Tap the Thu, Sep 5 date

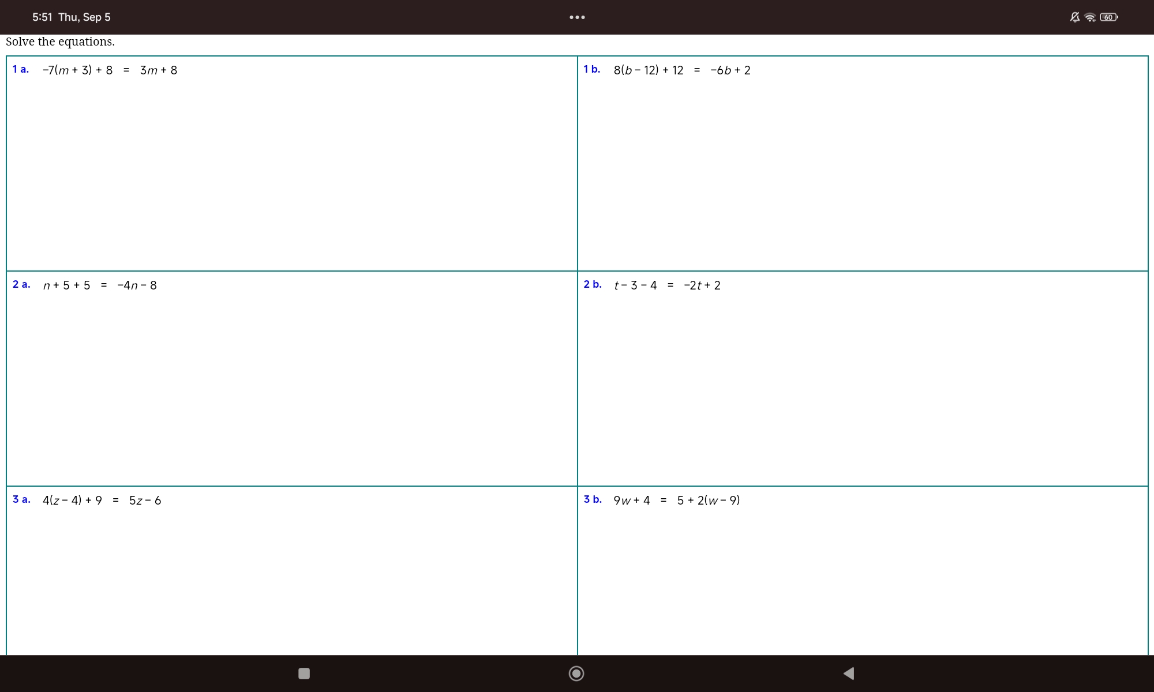pos(84,17)
